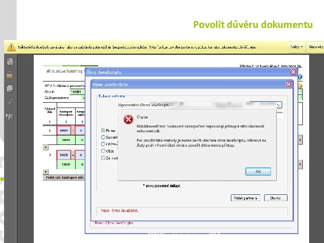Open the attachments paperclip icon in sidebar

pos(9,102)
